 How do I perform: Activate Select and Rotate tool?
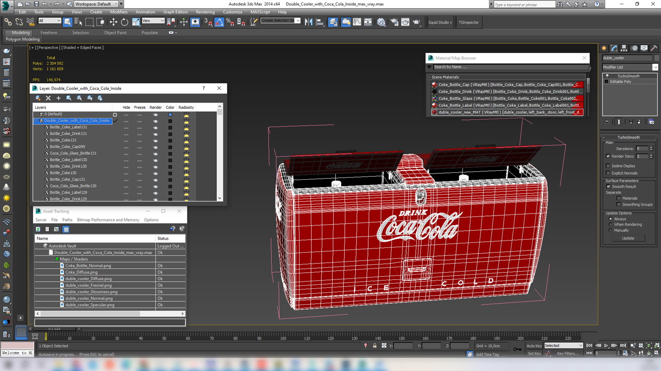[x=124, y=22]
